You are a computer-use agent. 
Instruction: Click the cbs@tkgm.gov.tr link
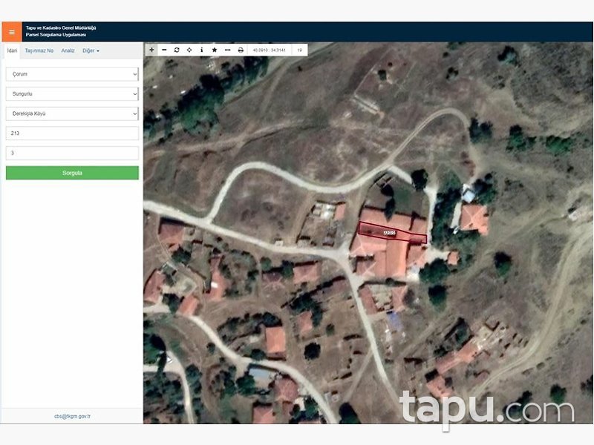coord(71,415)
